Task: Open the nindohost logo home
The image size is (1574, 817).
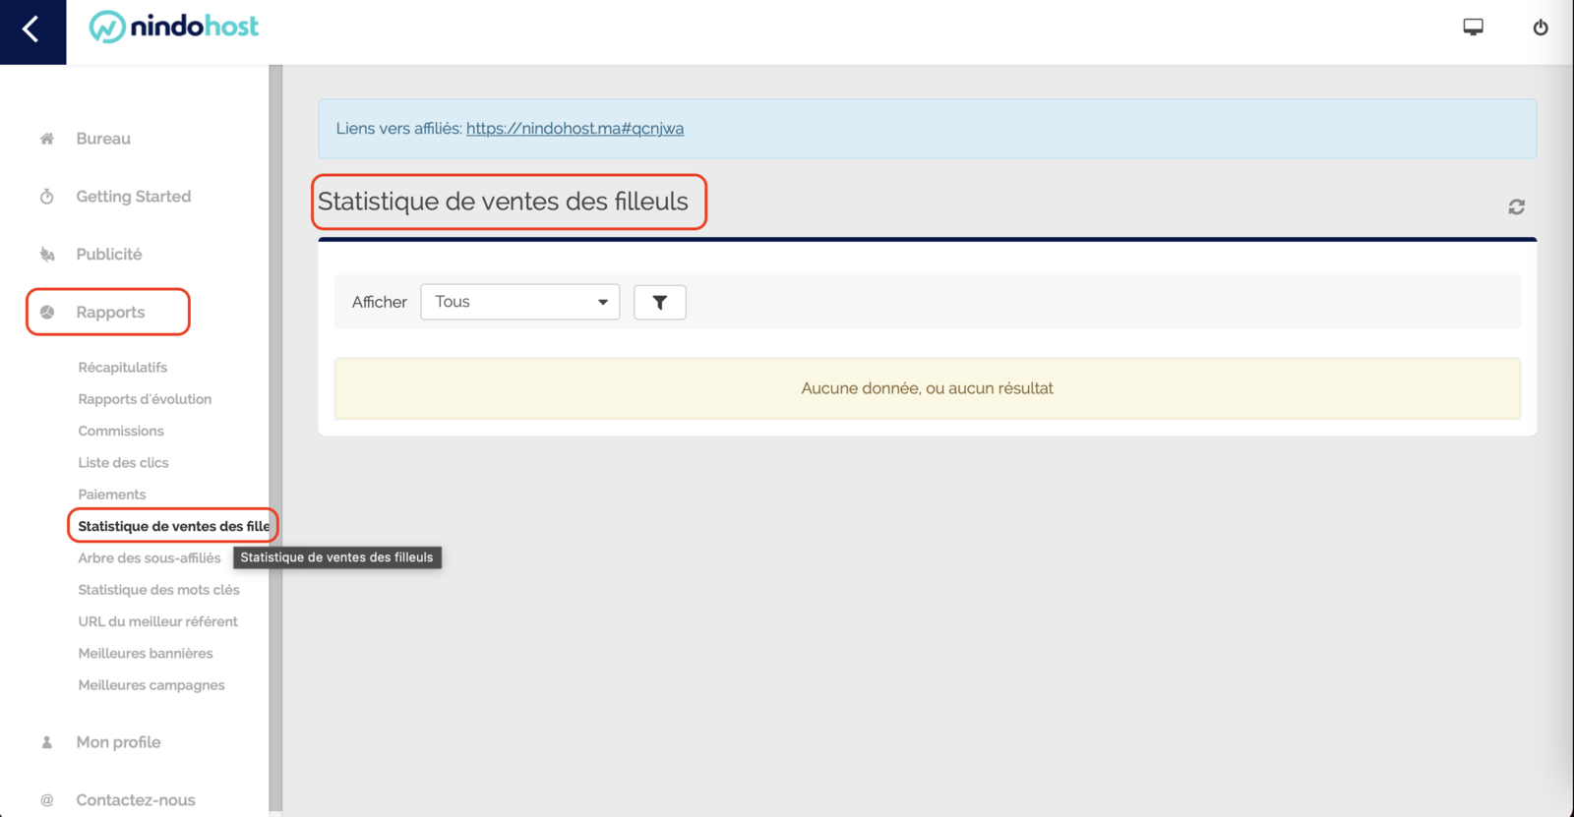Action: (174, 27)
